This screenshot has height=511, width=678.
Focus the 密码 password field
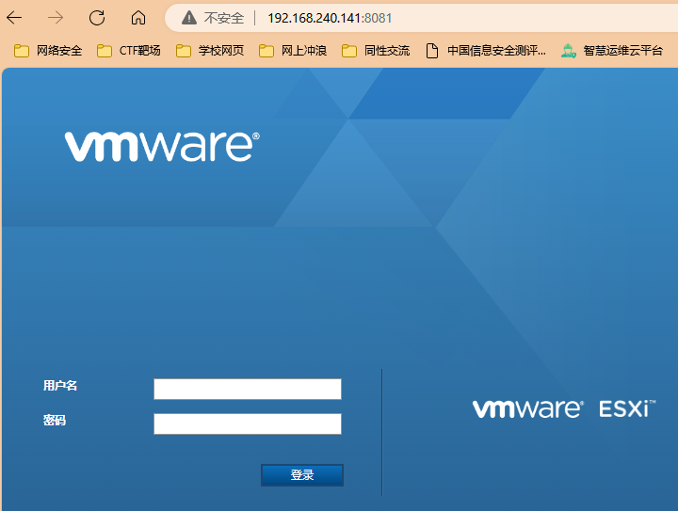click(x=248, y=423)
